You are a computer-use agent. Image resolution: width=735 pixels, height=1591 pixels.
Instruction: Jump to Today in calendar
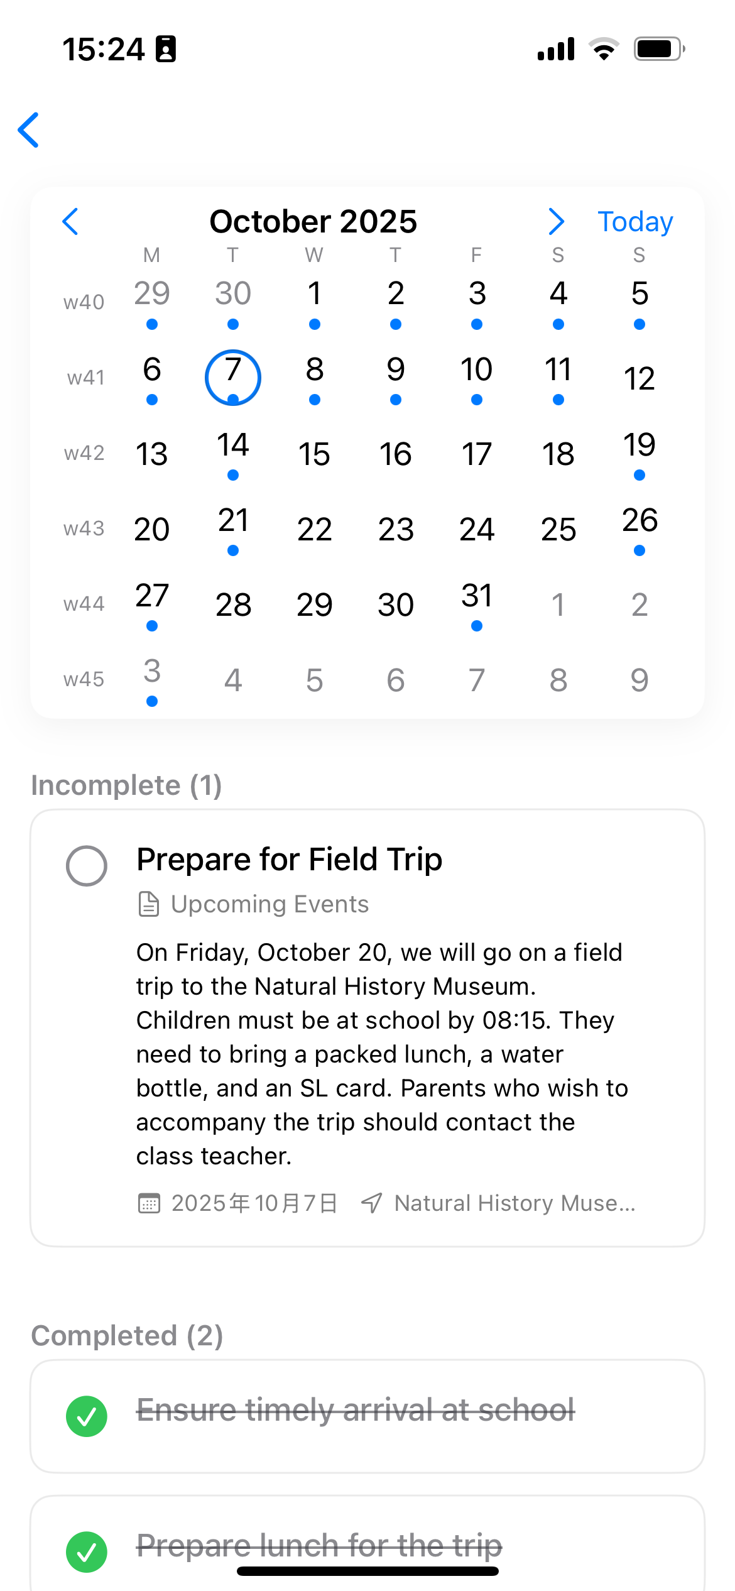(x=634, y=222)
